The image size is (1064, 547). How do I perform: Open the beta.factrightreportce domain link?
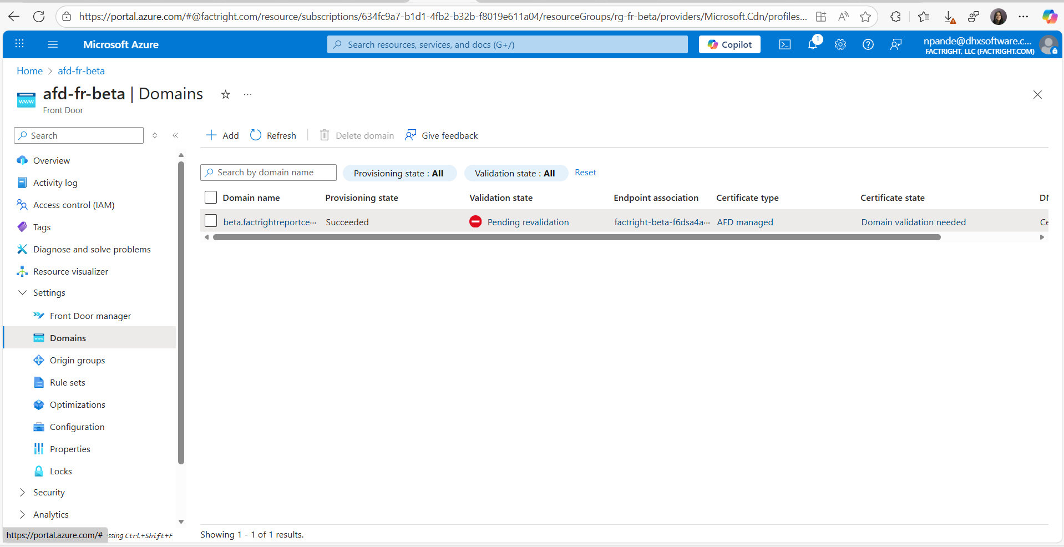click(270, 222)
